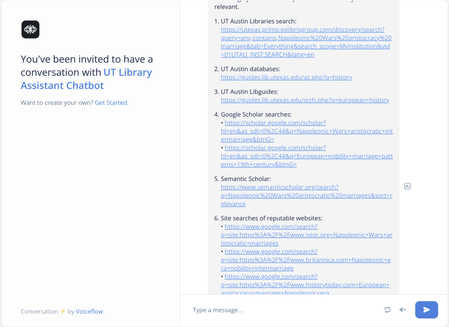Screen dimensions: 449x327
Task: Open the Voiceflow link in footer
Action: 89,311
